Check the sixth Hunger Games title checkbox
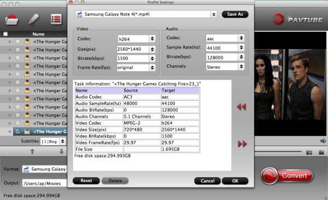 click(18, 83)
